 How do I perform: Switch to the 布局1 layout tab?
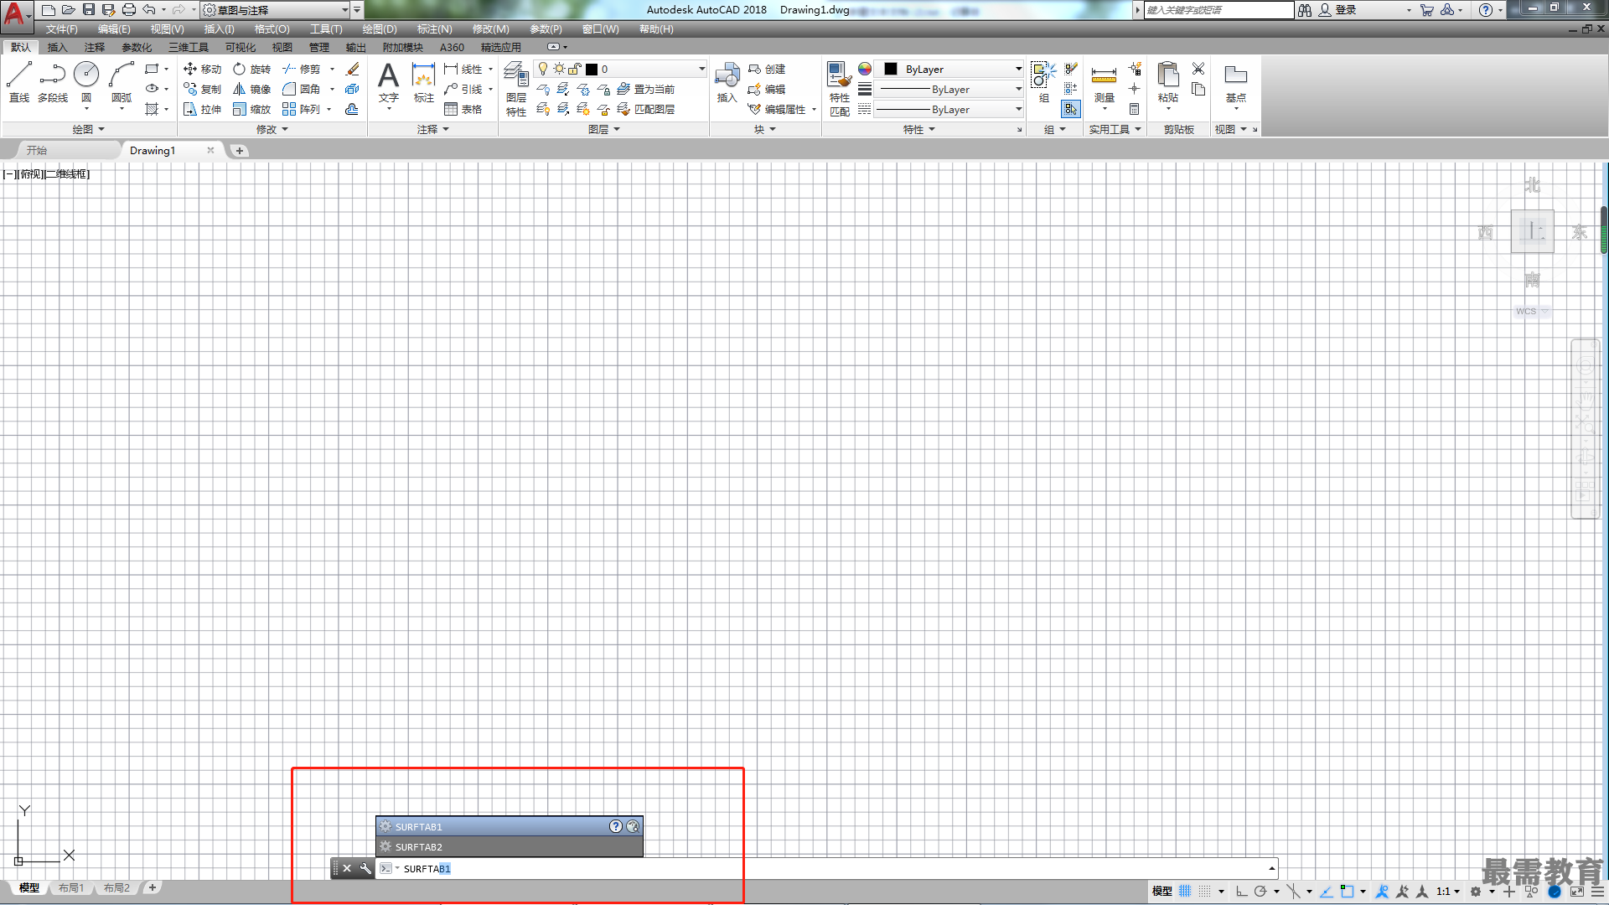71,887
